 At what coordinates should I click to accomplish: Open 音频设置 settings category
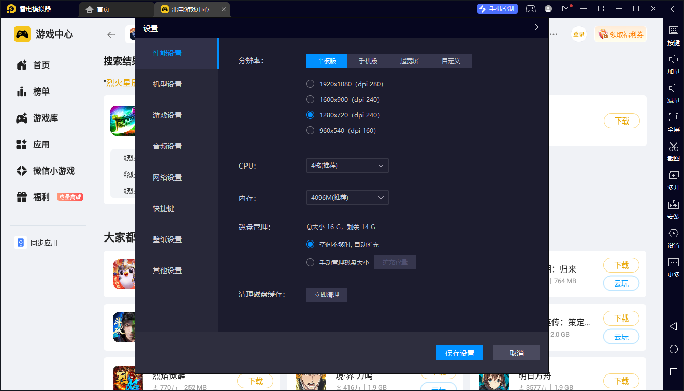pos(176,146)
